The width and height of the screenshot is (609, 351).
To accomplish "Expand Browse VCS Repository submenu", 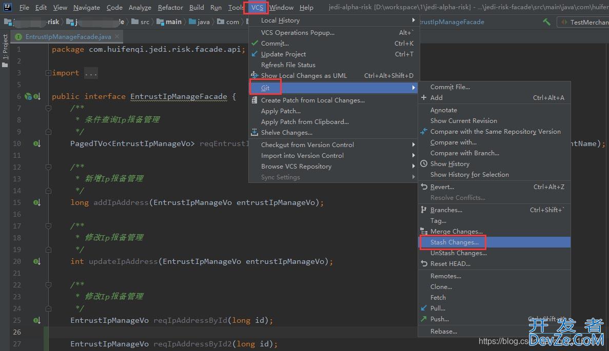I will coord(333,167).
